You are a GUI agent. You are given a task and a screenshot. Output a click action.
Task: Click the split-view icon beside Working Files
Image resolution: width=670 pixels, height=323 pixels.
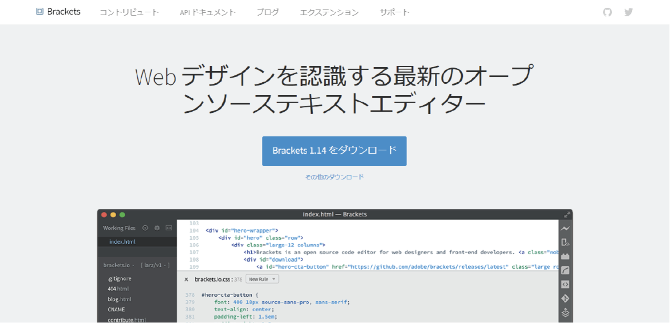tap(169, 228)
